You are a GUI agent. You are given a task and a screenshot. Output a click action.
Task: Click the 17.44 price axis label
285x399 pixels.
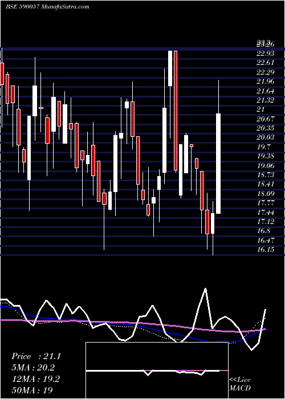pyautogui.click(x=266, y=212)
